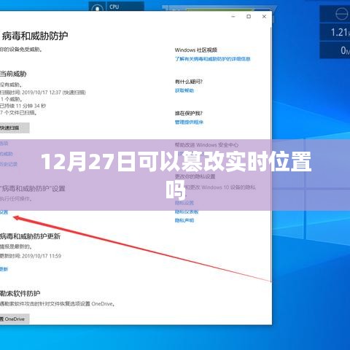Click the blue 更新 link below the update time
The image size is (350, 350).
point(4,269)
